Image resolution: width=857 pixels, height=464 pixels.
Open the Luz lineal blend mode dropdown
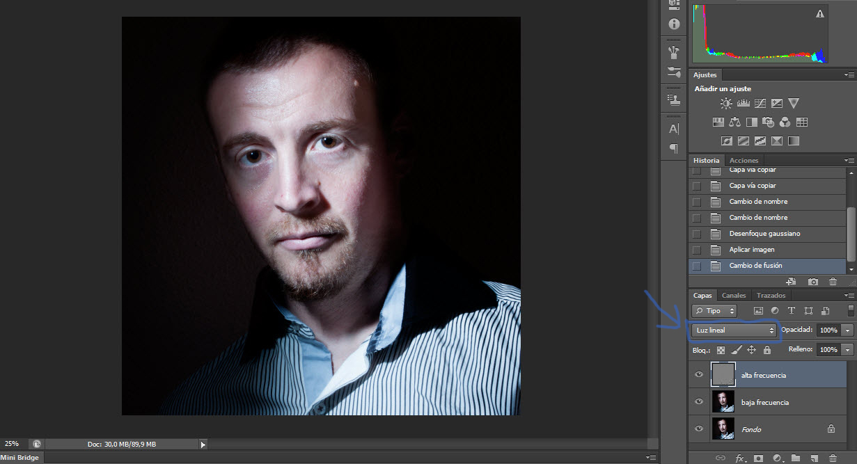(x=734, y=330)
